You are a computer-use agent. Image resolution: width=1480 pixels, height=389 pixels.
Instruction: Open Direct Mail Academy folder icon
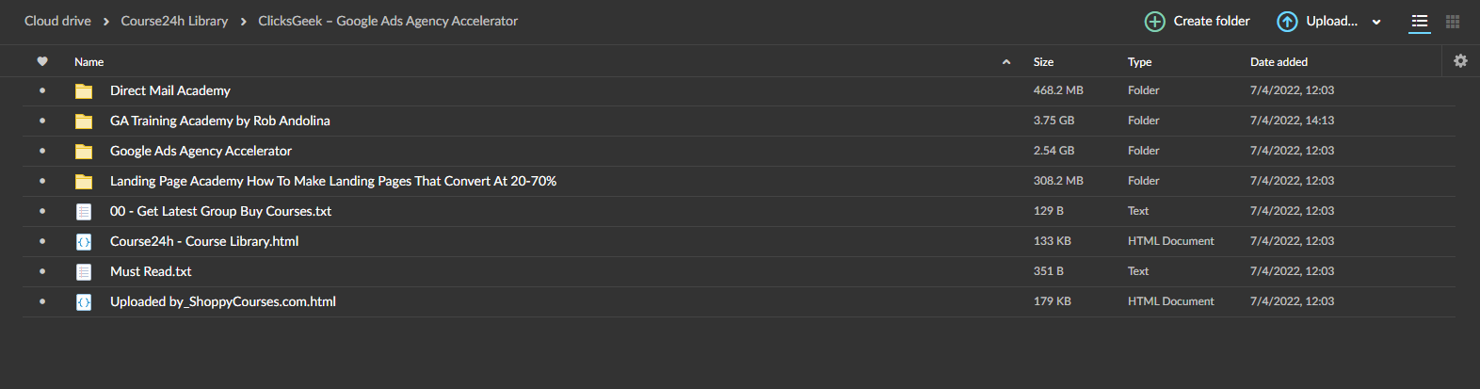tap(84, 91)
